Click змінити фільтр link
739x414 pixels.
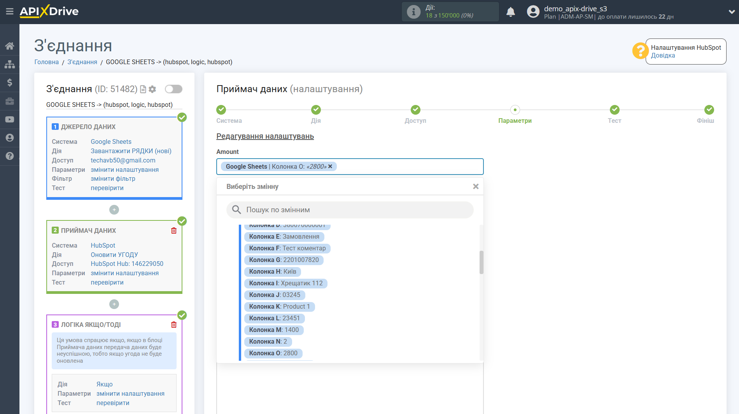[113, 178]
